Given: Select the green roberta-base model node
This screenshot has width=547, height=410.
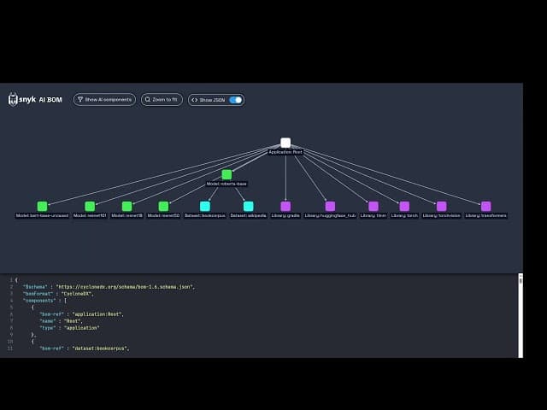Looking at the screenshot, I should click(226, 174).
